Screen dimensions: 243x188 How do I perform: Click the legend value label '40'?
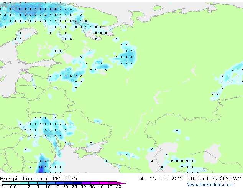coord(101,186)
